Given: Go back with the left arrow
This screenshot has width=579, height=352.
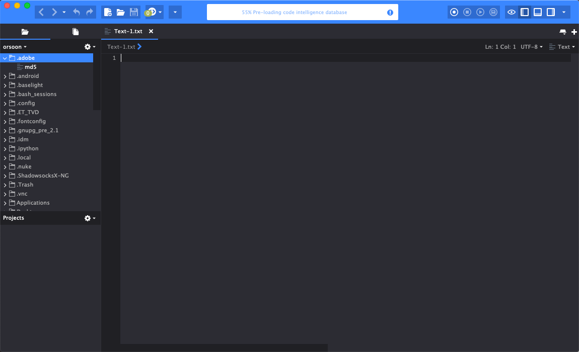Looking at the screenshot, I should click(41, 12).
